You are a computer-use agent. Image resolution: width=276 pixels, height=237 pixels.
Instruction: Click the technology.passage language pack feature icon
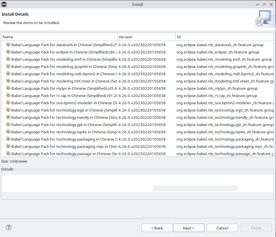(8, 153)
